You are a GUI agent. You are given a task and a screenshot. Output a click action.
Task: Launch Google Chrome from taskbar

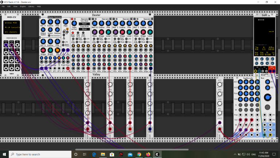click(x=139, y=154)
